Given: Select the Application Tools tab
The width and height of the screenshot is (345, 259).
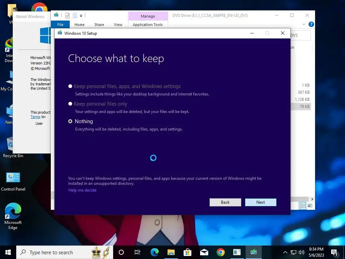Looking at the screenshot, I should [x=148, y=24].
